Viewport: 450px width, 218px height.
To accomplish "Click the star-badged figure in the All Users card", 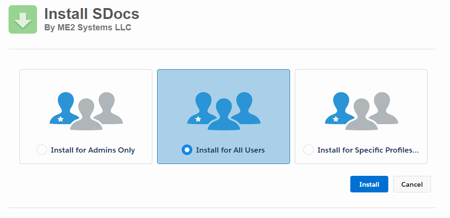I will (201, 108).
